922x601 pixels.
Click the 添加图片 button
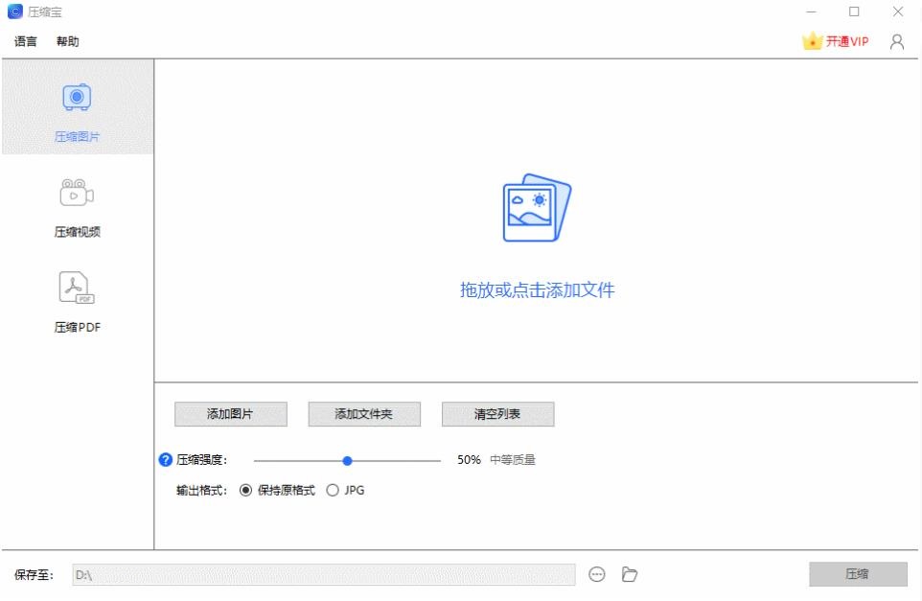pyautogui.click(x=230, y=413)
